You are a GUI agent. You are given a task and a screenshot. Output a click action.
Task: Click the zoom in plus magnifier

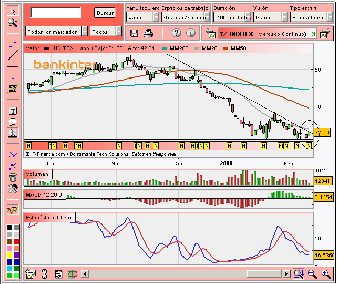[326, 274]
